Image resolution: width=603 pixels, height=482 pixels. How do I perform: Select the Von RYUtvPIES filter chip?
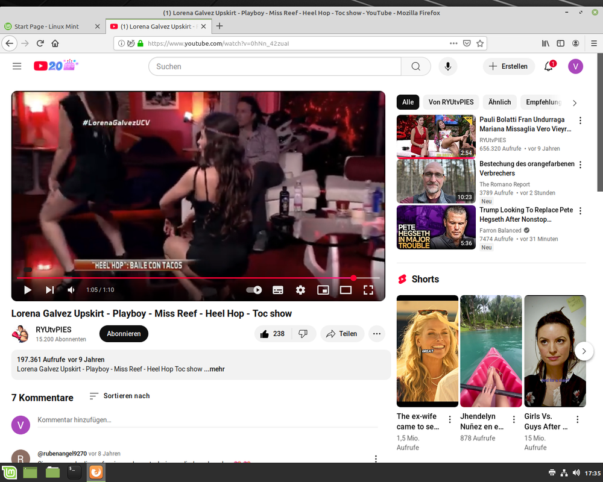(451, 102)
